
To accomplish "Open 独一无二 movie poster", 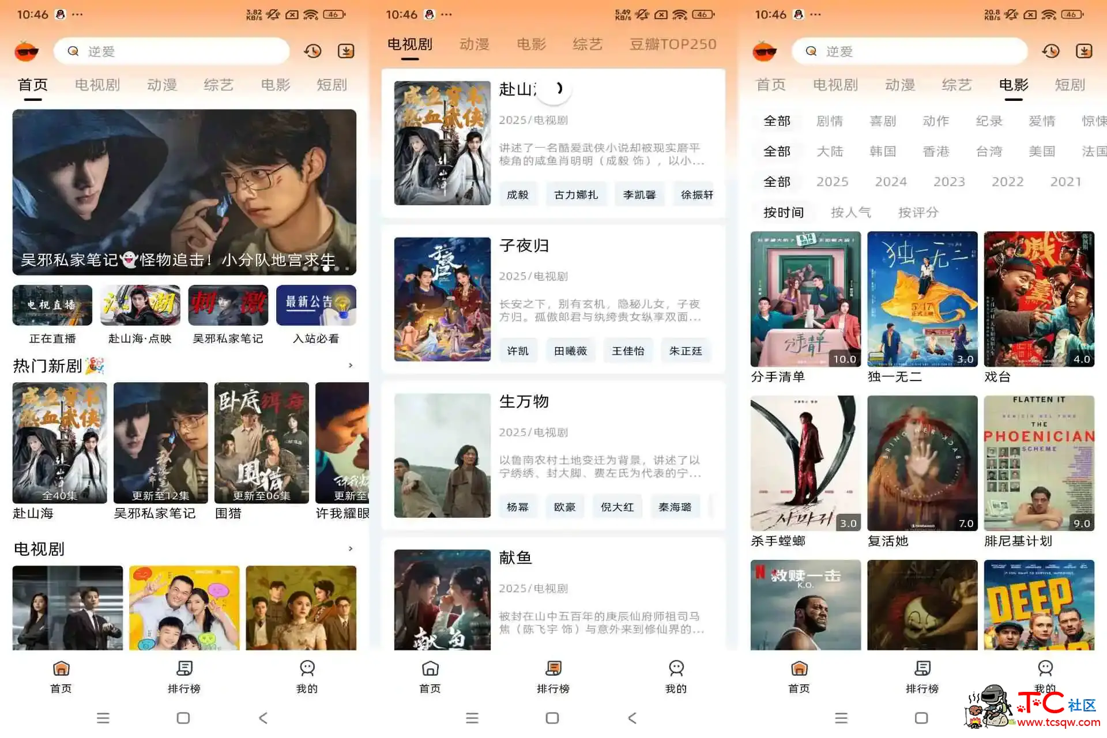I will (922, 299).
